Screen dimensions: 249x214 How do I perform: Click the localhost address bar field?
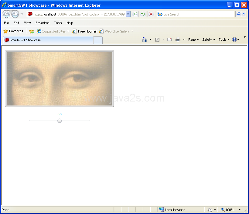tap(79, 14)
